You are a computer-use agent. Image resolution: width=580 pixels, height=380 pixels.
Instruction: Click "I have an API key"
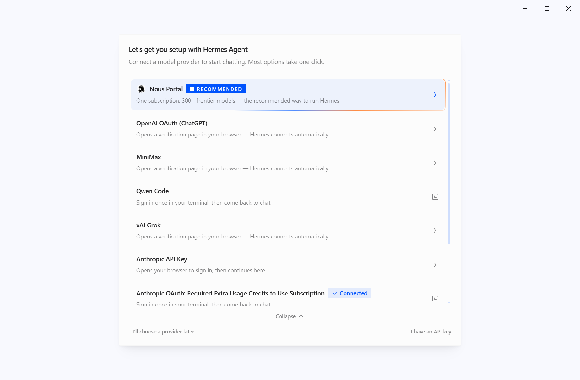(x=431, y=332)
